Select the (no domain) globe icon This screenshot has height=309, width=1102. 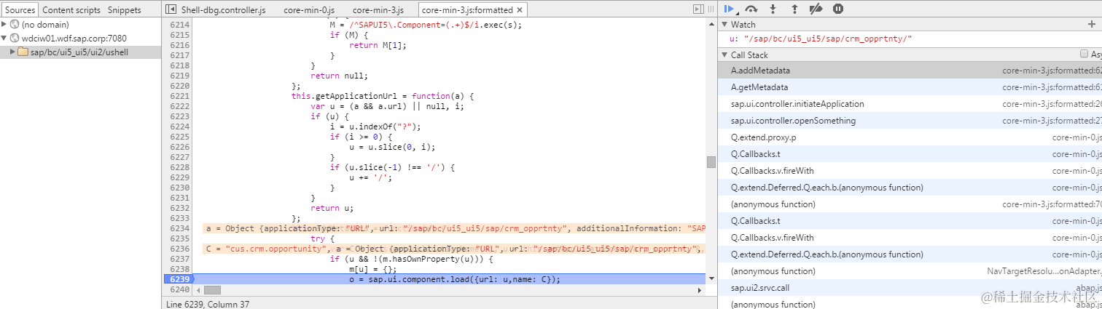(x=15, y=25)
